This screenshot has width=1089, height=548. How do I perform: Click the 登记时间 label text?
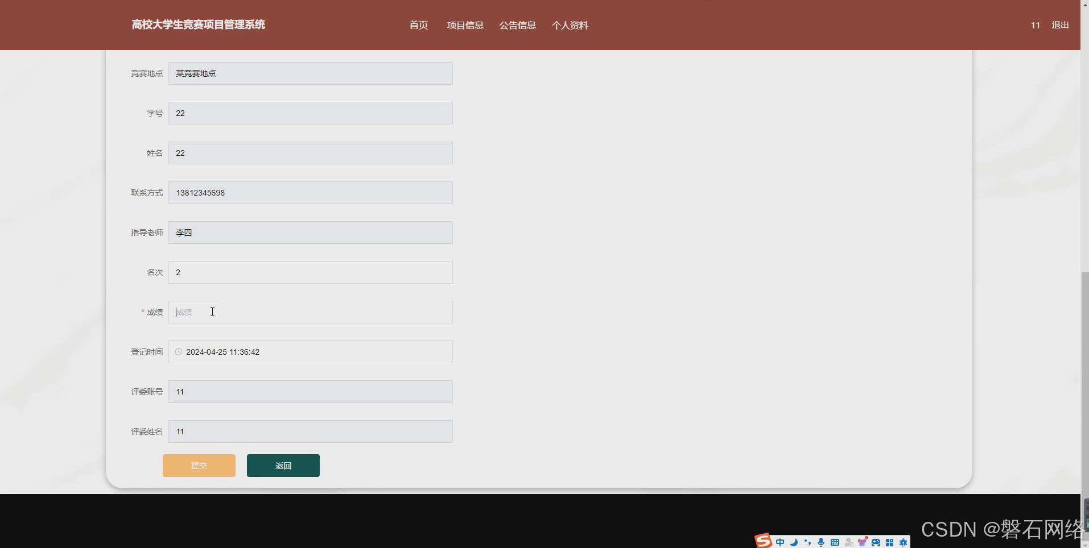147,352
